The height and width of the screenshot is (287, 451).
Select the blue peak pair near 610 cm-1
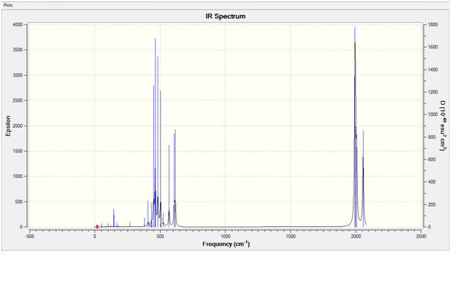coord(175,178)
